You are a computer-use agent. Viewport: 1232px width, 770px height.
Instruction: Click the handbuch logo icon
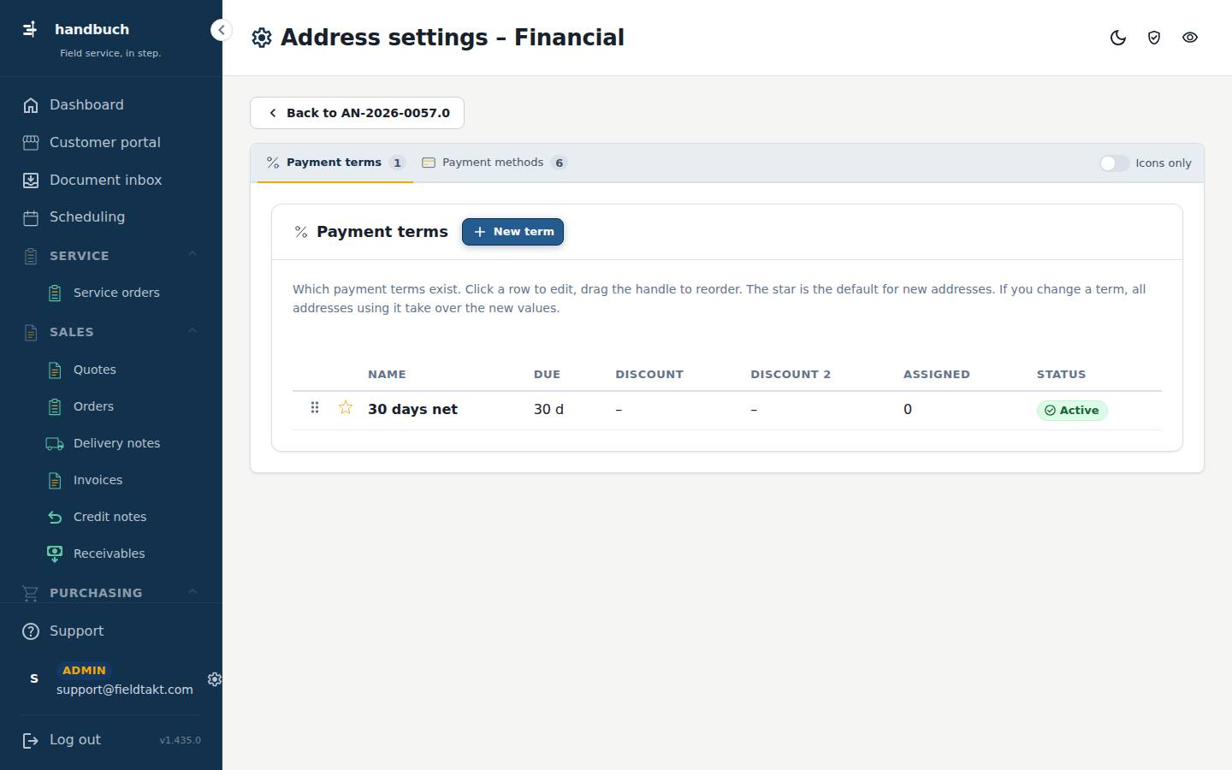point(30,29)
